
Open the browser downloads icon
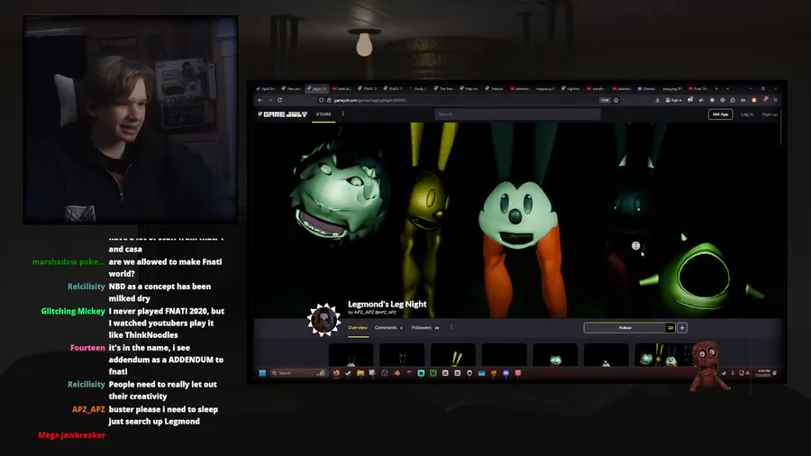pyautogui.click(x=658, y=100)
